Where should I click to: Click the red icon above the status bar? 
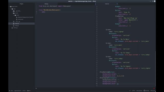pos(154,88)
